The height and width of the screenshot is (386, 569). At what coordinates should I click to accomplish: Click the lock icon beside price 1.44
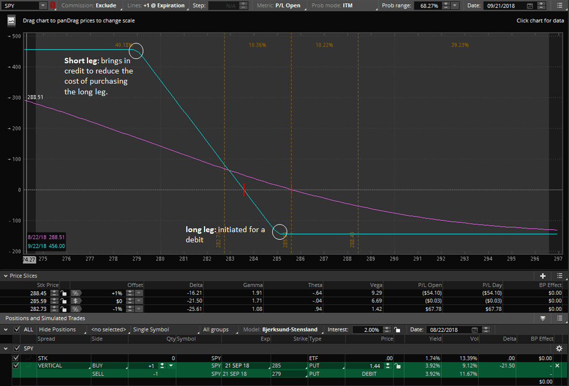pyautogui.click(x=398, y=366)
